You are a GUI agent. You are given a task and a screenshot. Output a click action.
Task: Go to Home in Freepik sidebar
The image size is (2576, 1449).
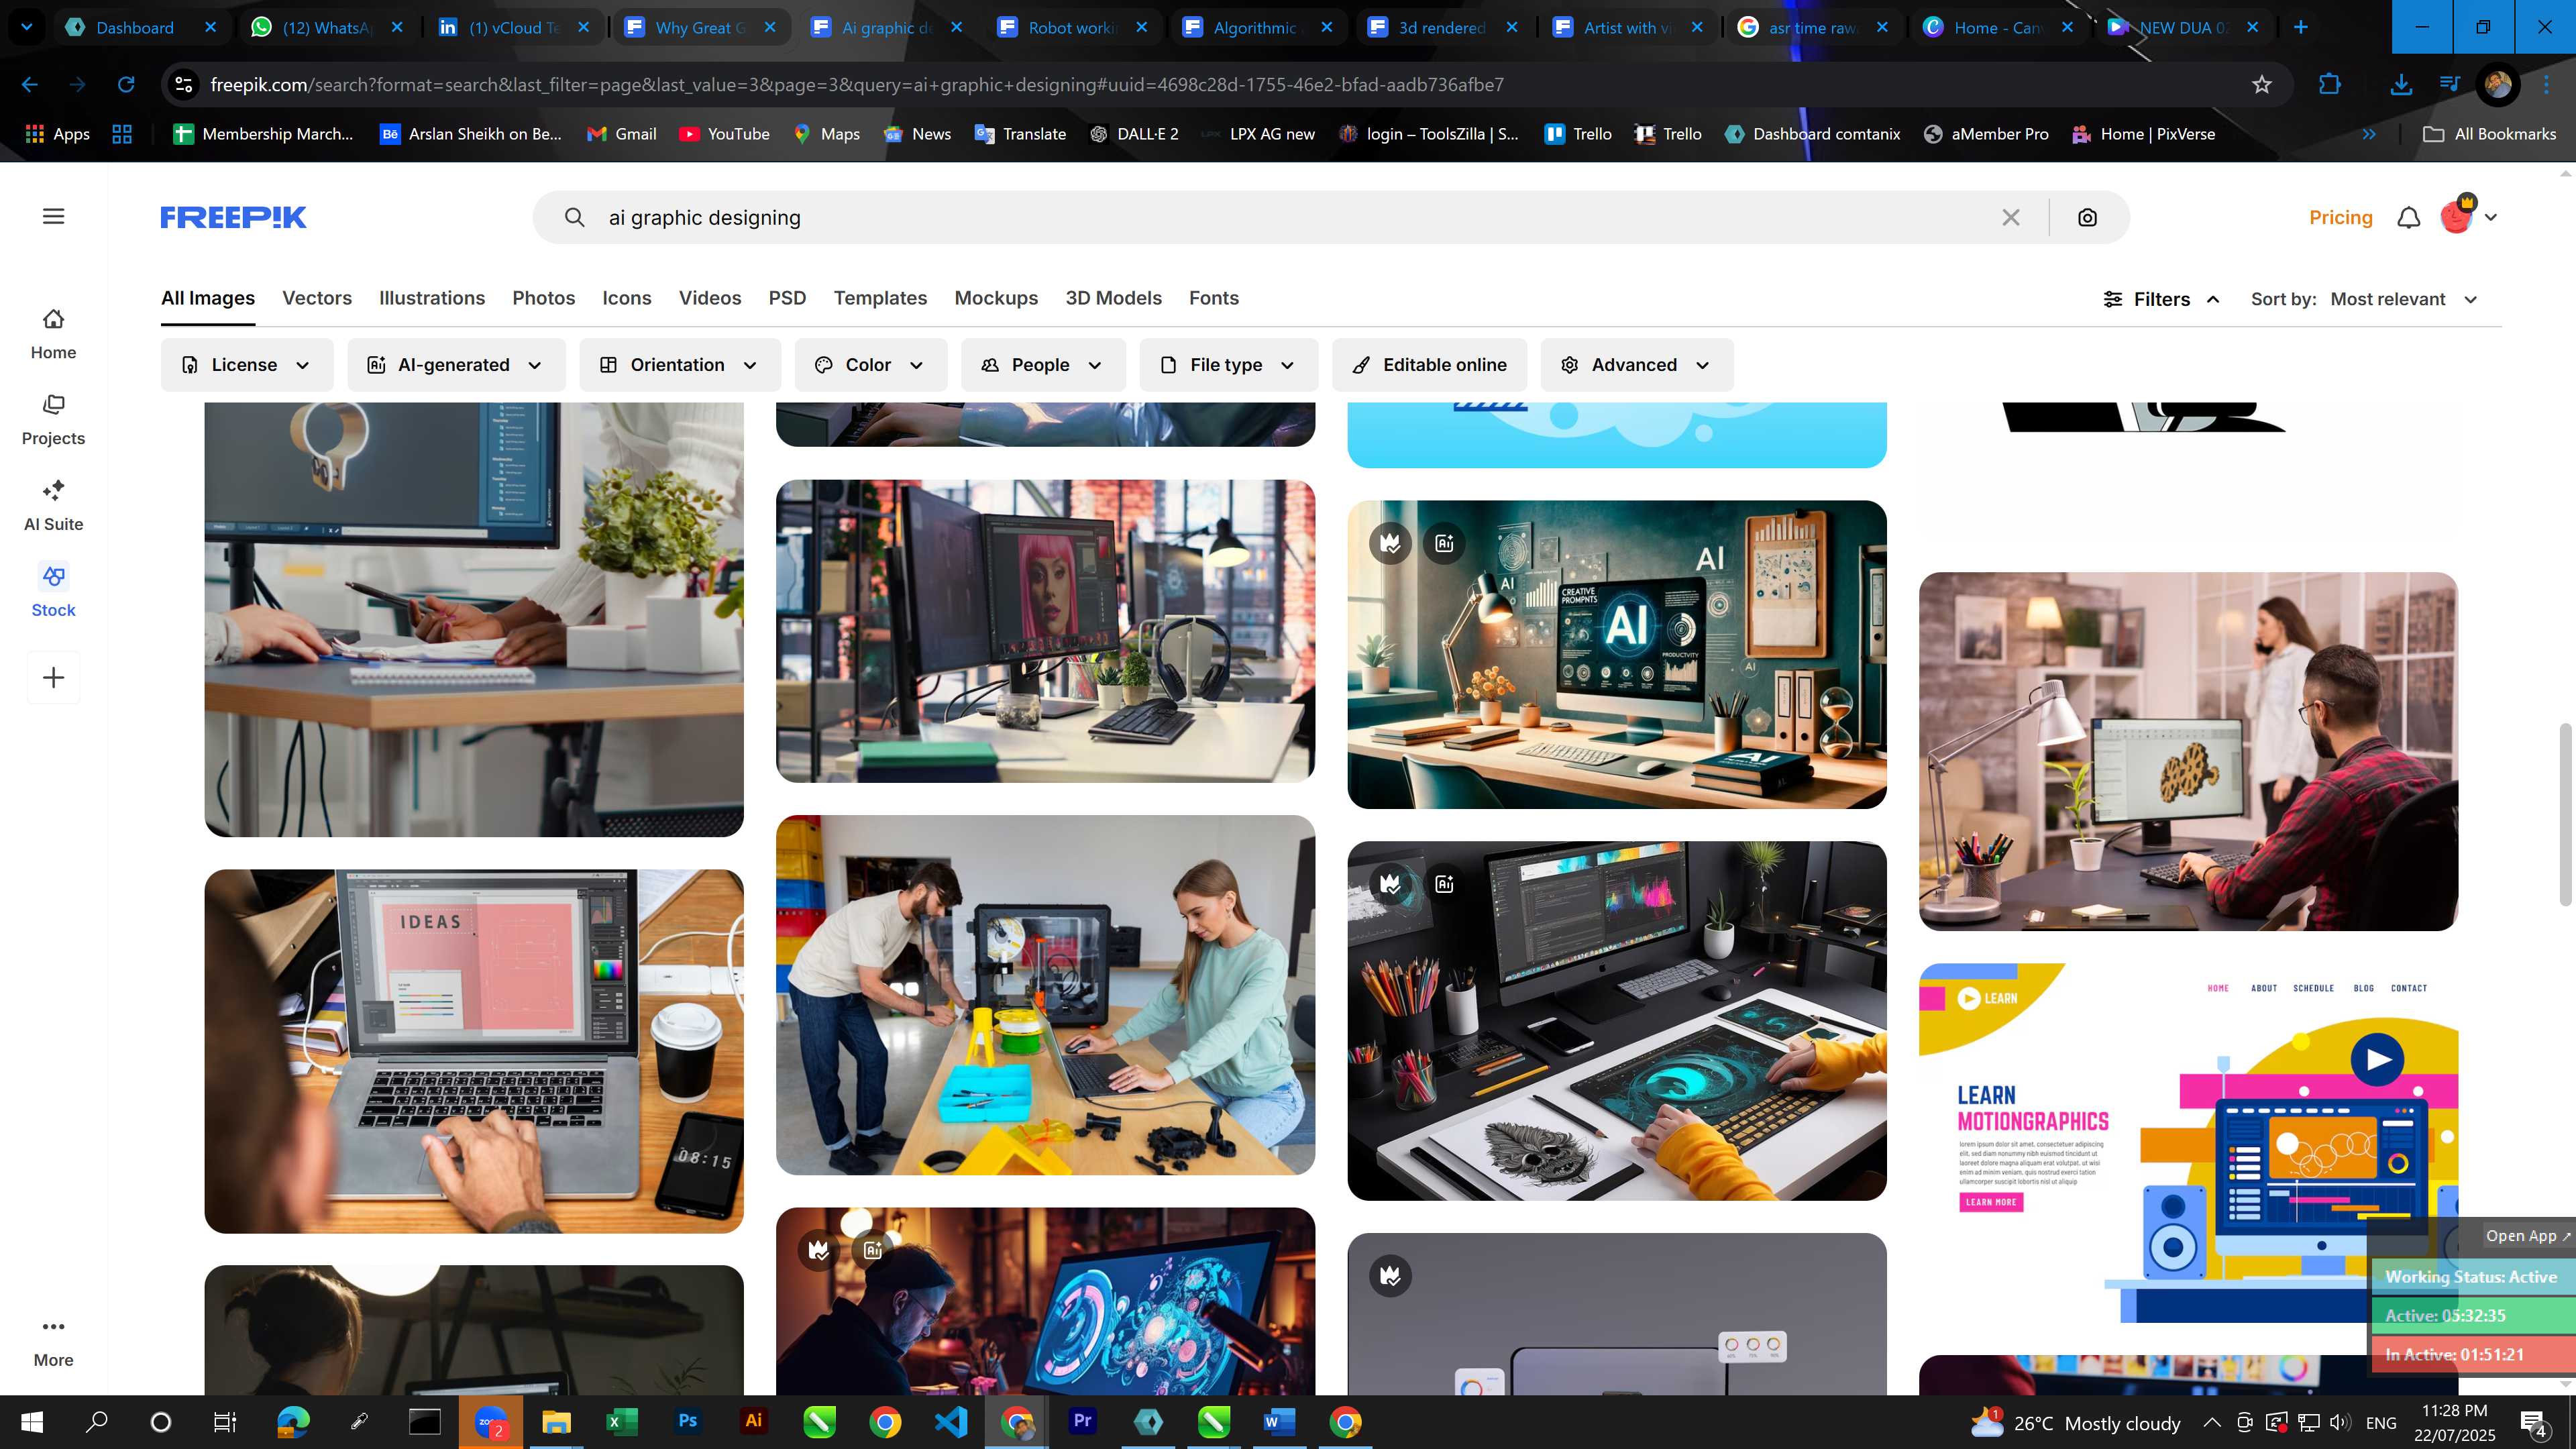click(x=53, y=334)
